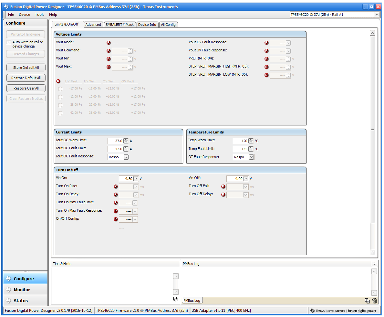
Task: Click the Store Default All button
Action: click(26, 68)
